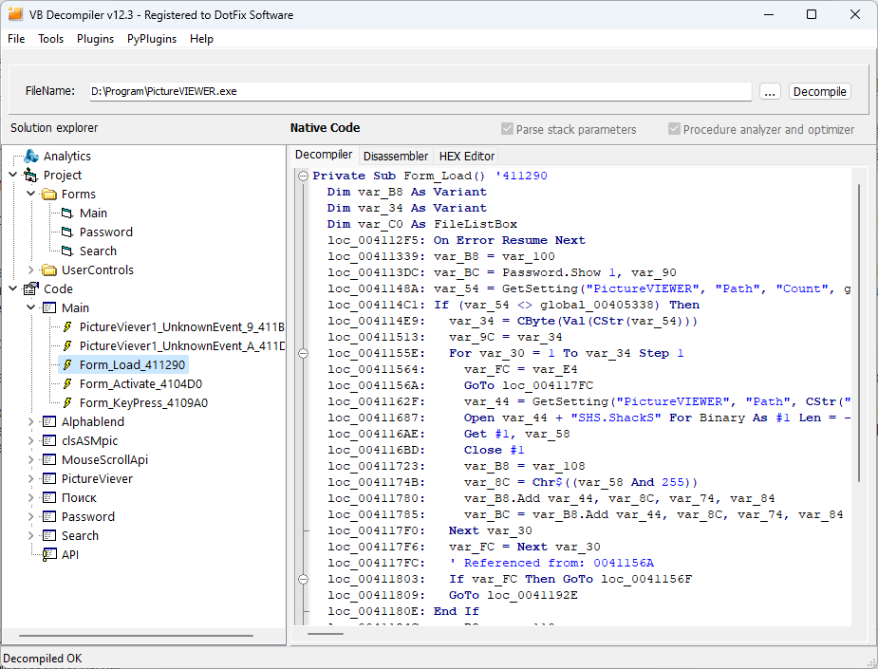Click the lightning icon of Form_Load_411290

tap(67, 365)
